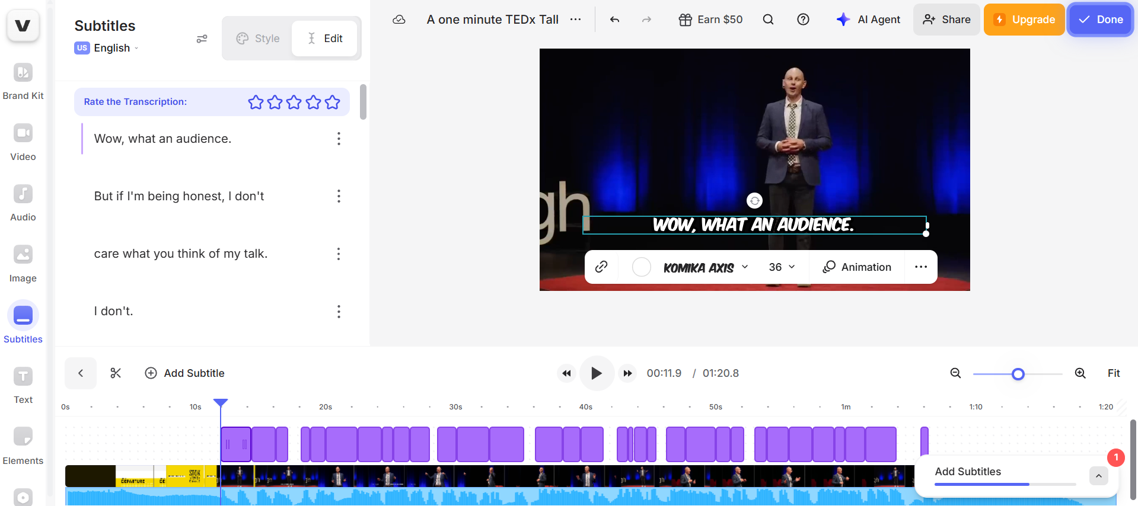Screen dimensions: 1138x506
Task: Click the subtitle list scrollbar
Action: 363,102
